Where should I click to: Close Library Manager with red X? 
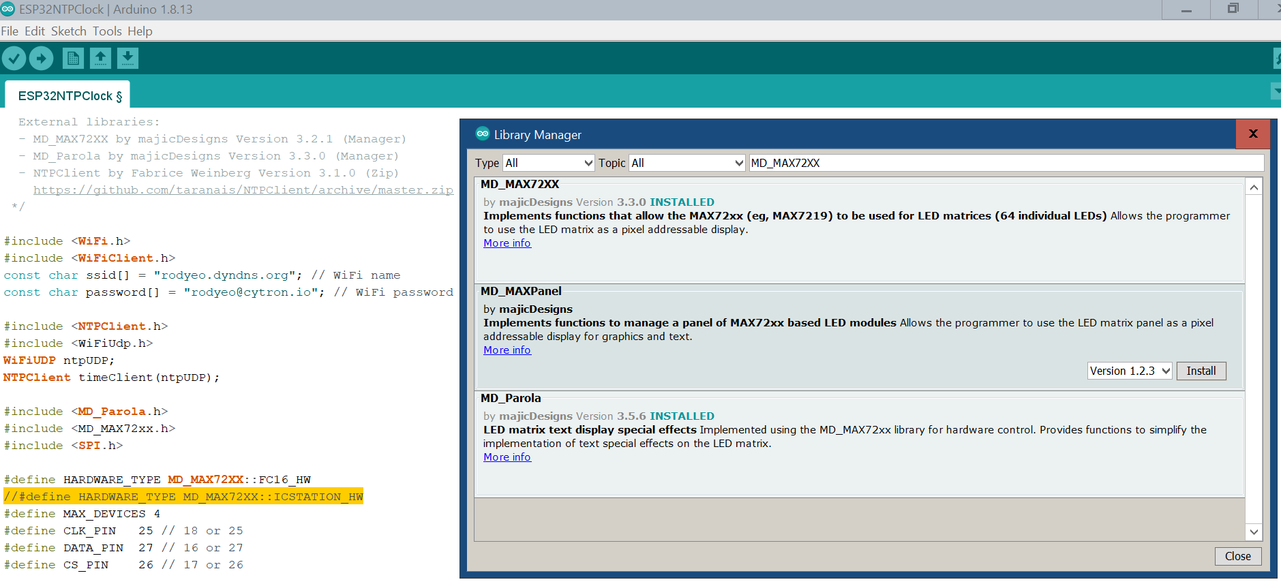click(1252, 134)
